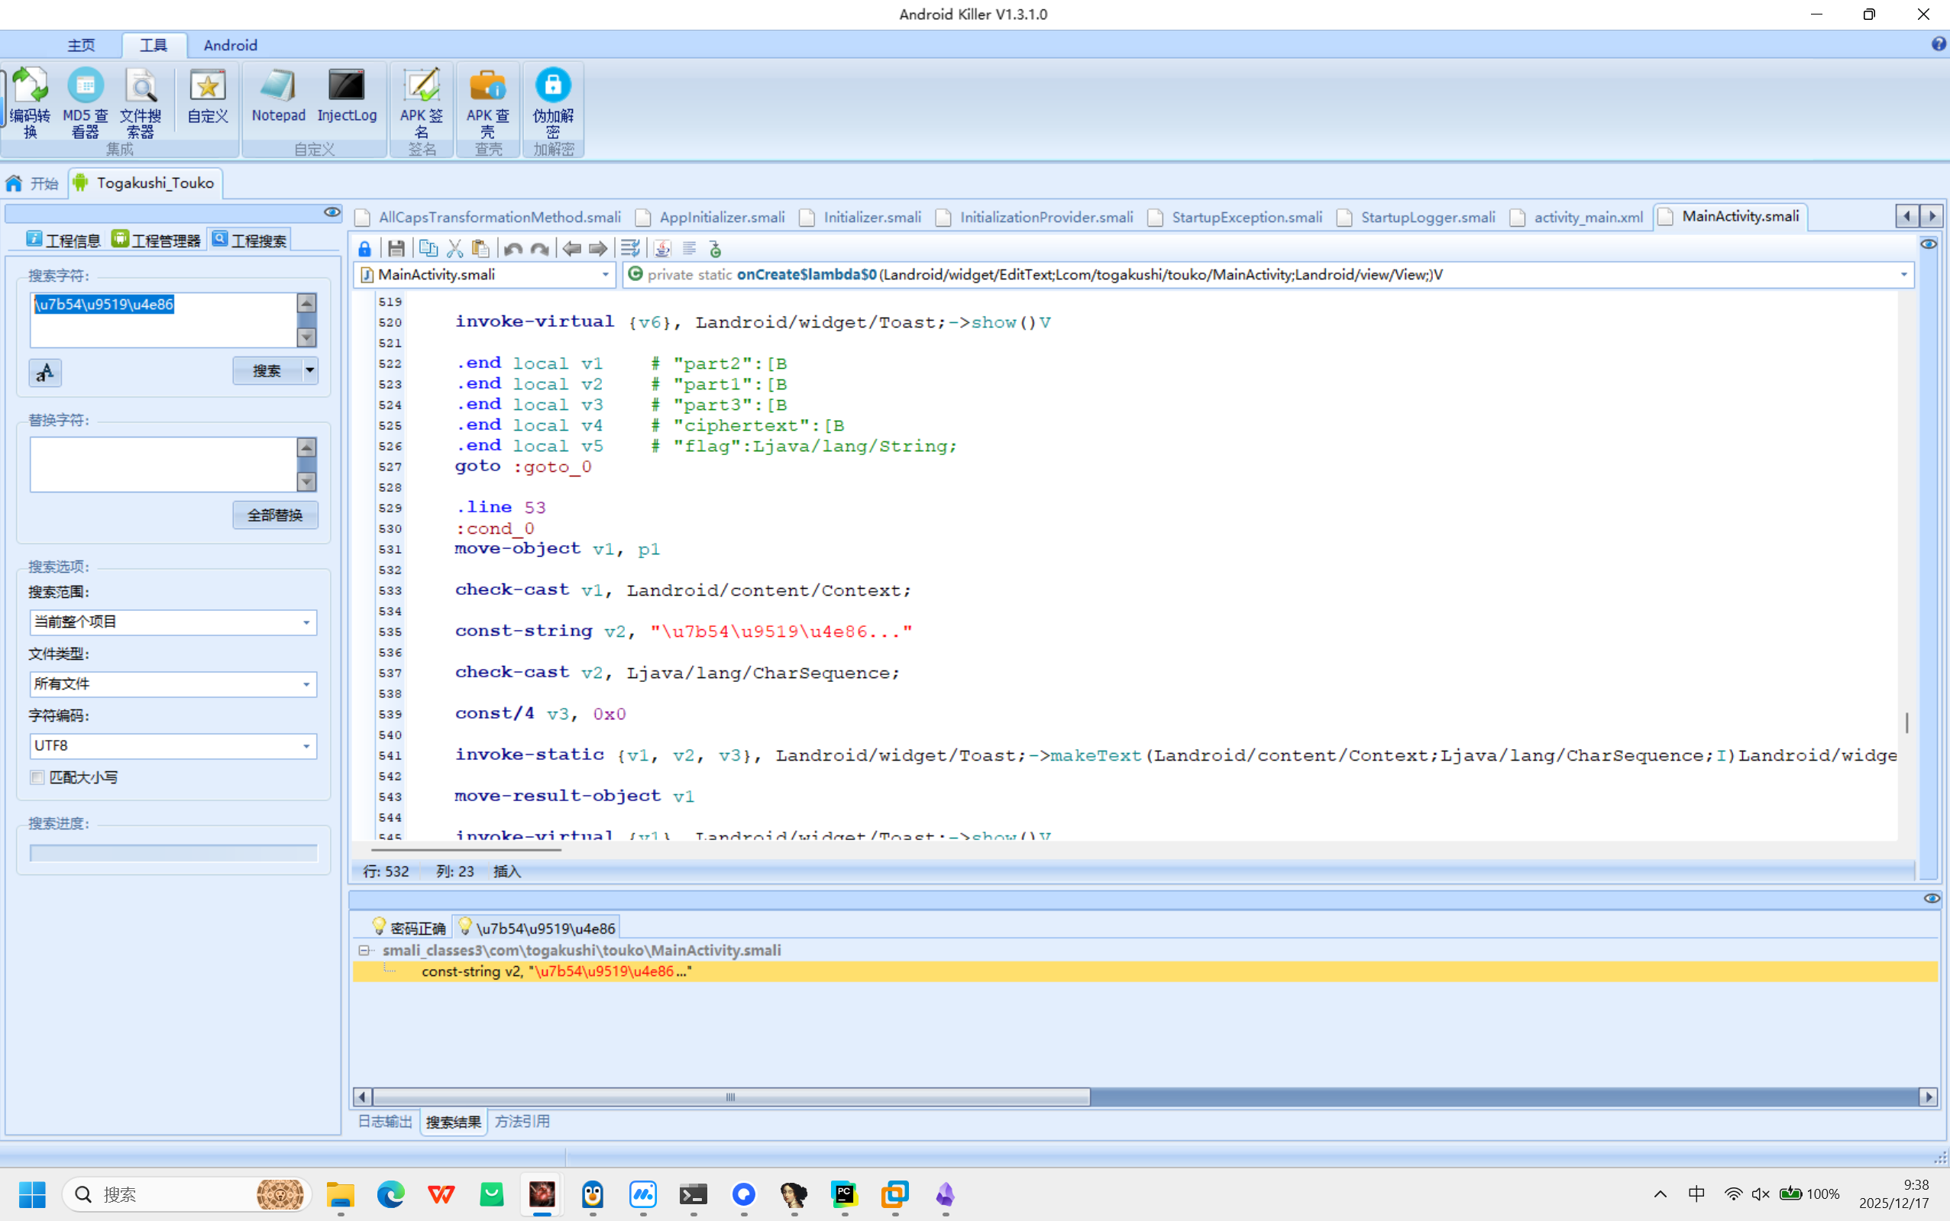This screenshot has height=1221, width=1950.
Task: Paste from clipboard in editor toolbar
Action: [x=480, y=249]
